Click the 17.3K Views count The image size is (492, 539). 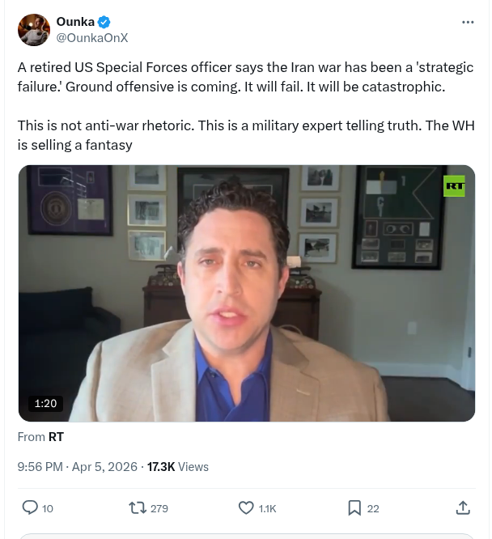(x=178, y=467)
